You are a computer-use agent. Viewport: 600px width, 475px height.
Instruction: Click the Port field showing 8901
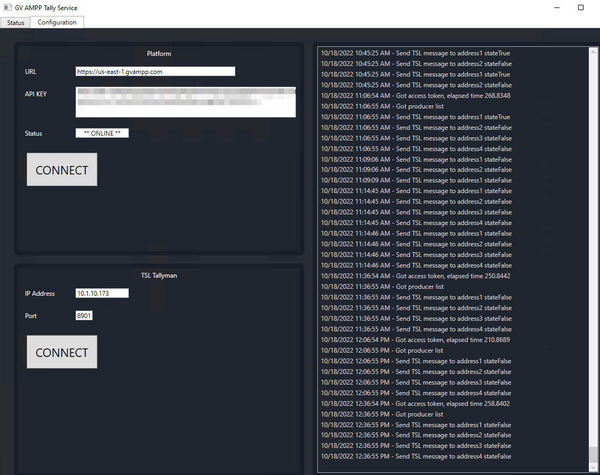(x=84, y=315)
